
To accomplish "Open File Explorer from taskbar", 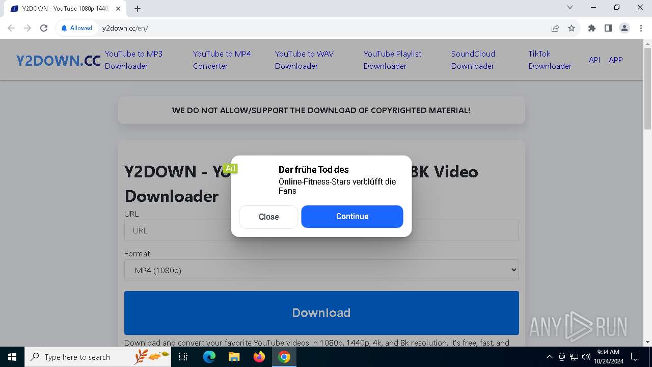I will [x=234, y=357].
